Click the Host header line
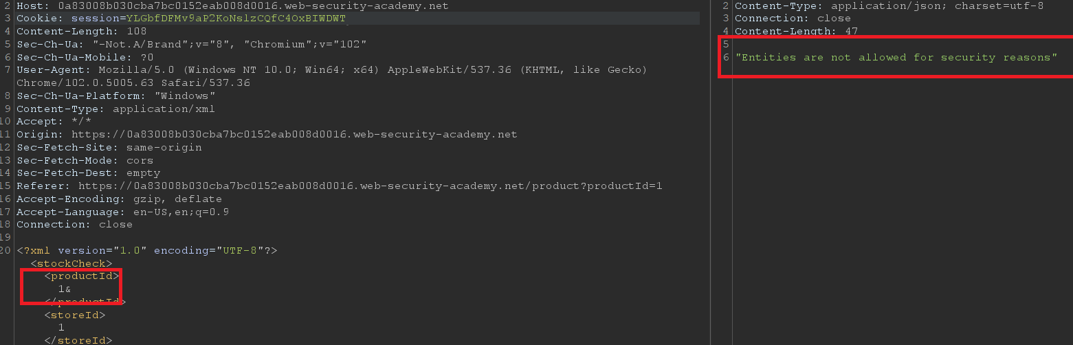 [x=232, y=6]
